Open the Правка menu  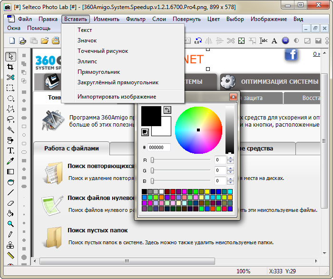[48, 19]
